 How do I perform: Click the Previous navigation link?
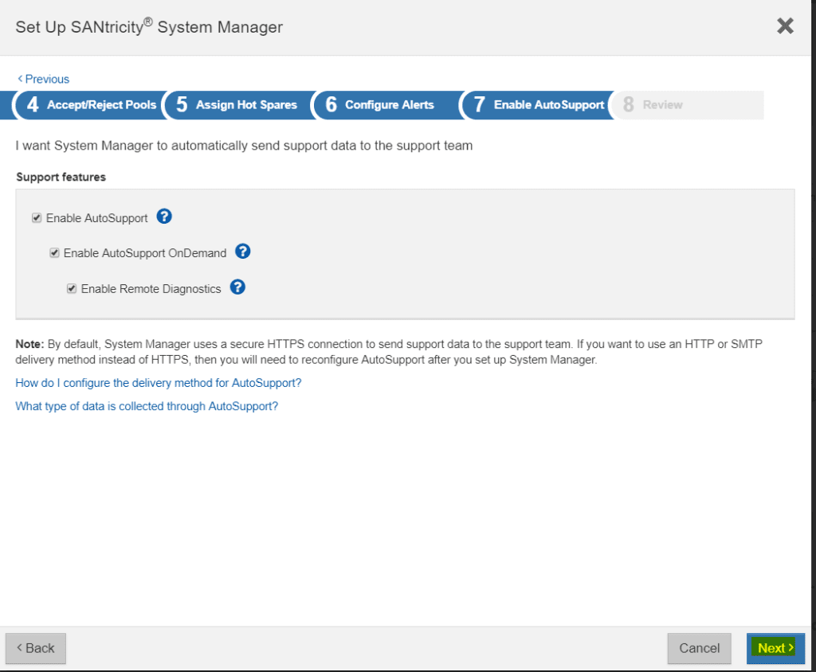[42, 79]
